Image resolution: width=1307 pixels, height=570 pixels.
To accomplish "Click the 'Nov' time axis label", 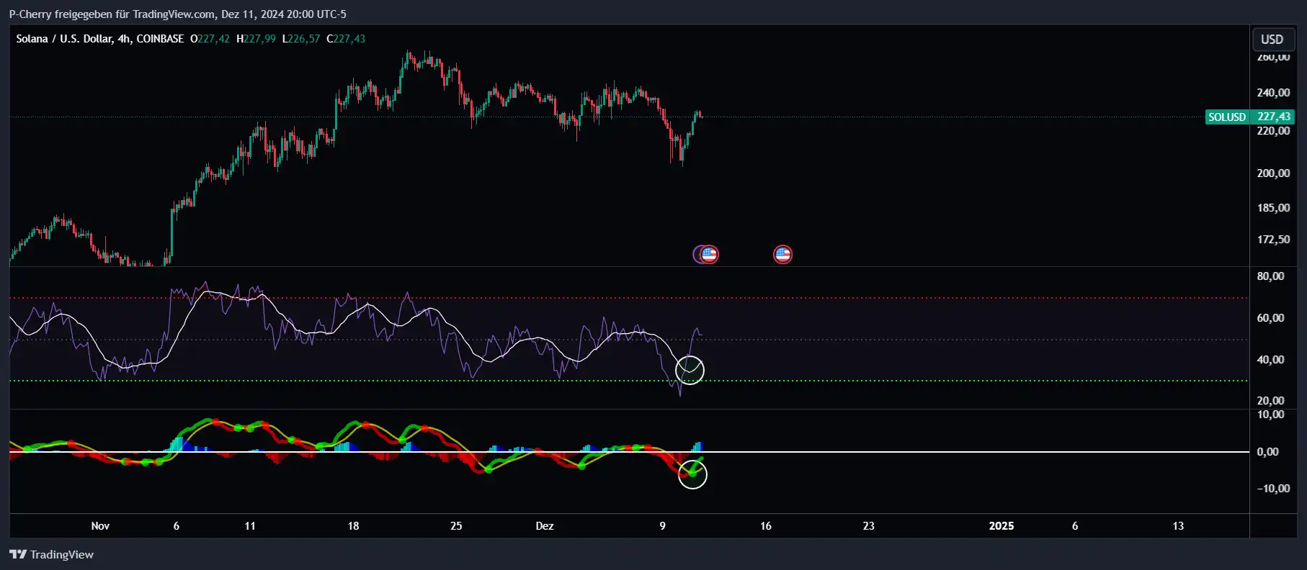I will click(x=100, y=526).
